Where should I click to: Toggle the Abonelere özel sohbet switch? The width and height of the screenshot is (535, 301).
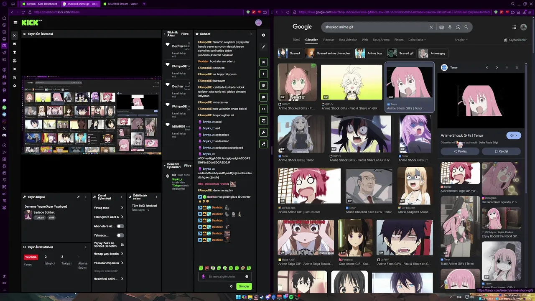click(x=120, y=226)
